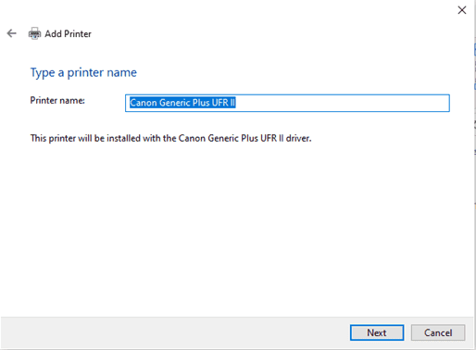Select the 'Printer name:' label
This screenshot has width=476, height=350.
57,100
